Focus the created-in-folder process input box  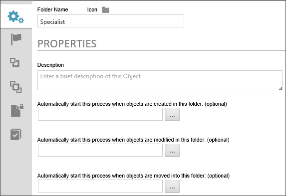(x=100, y=114)
